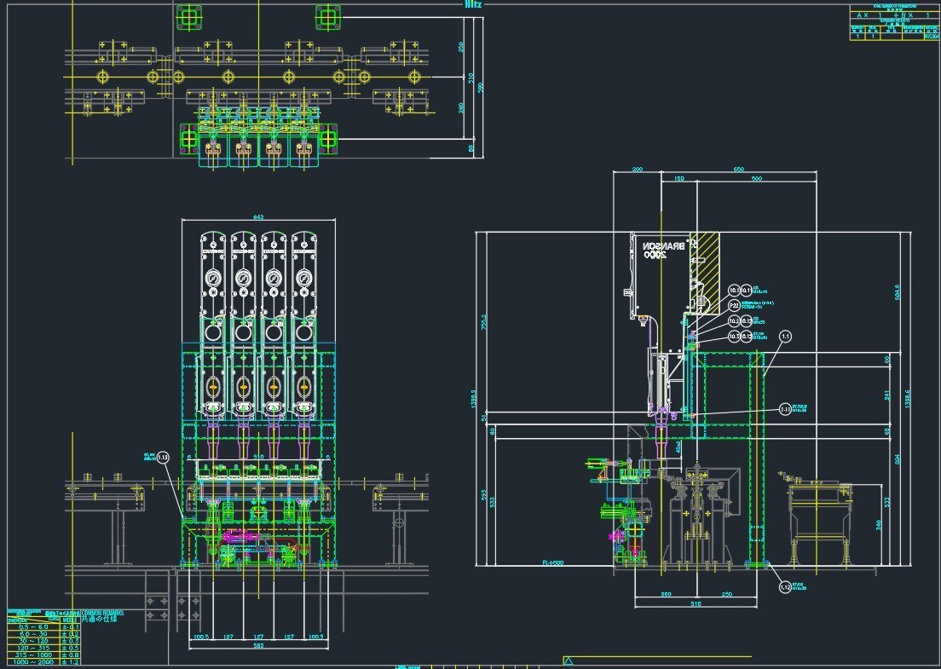Click the 260 dimension in top plan view
This screenshot has height=669, width=941.
[461, 107]
